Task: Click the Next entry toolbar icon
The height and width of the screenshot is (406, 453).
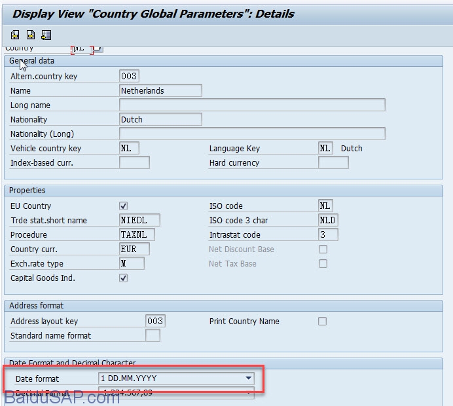Action: pos(31,35)
